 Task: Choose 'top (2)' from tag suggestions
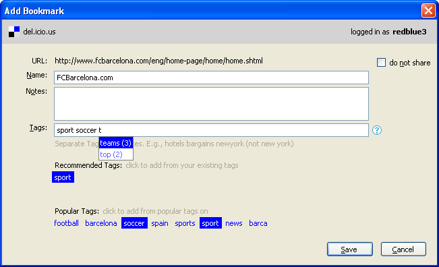(116, 154)
